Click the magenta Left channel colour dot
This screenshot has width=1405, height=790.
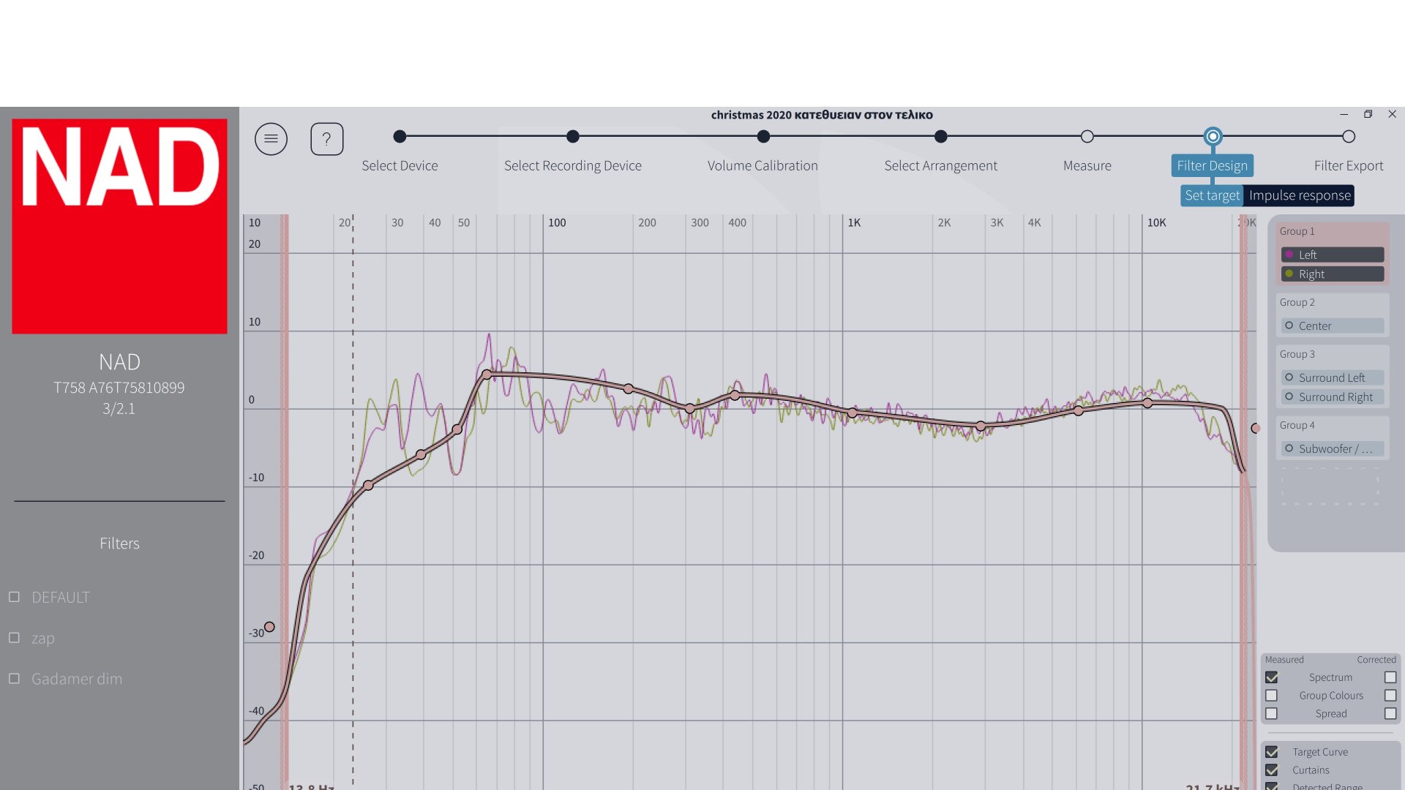click(1289, 255)
